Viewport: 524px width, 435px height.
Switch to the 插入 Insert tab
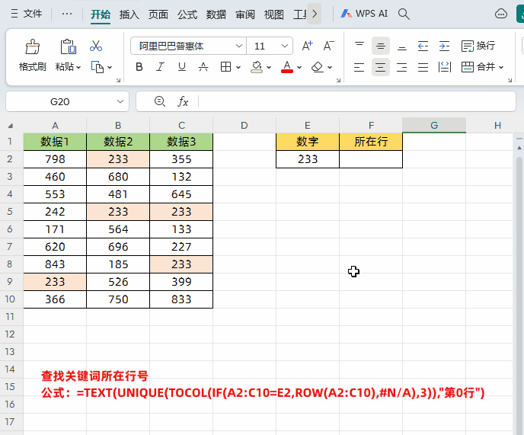(x=129, y=14)
